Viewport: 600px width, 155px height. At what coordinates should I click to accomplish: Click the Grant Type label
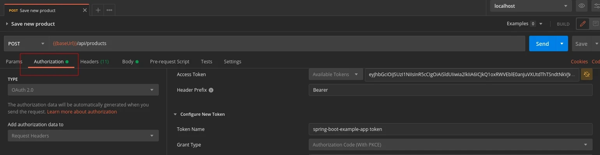189,145
